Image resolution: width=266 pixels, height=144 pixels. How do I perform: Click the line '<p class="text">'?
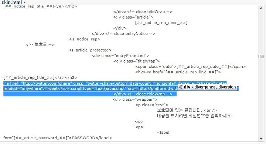[152, 105]
